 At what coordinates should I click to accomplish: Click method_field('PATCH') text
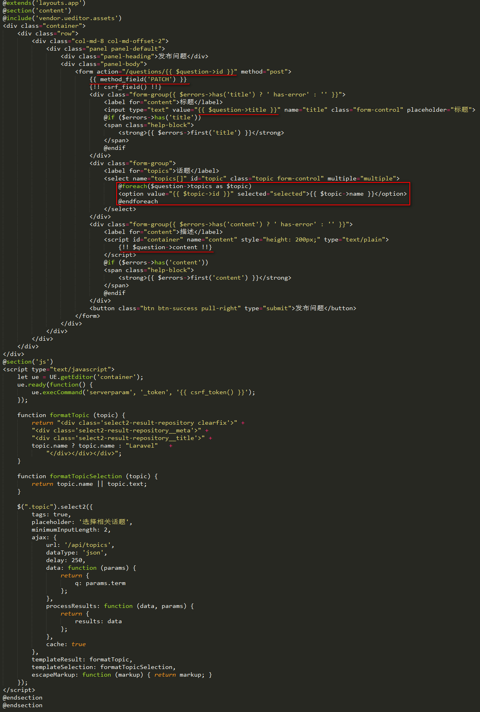click(x=138, y=79)
